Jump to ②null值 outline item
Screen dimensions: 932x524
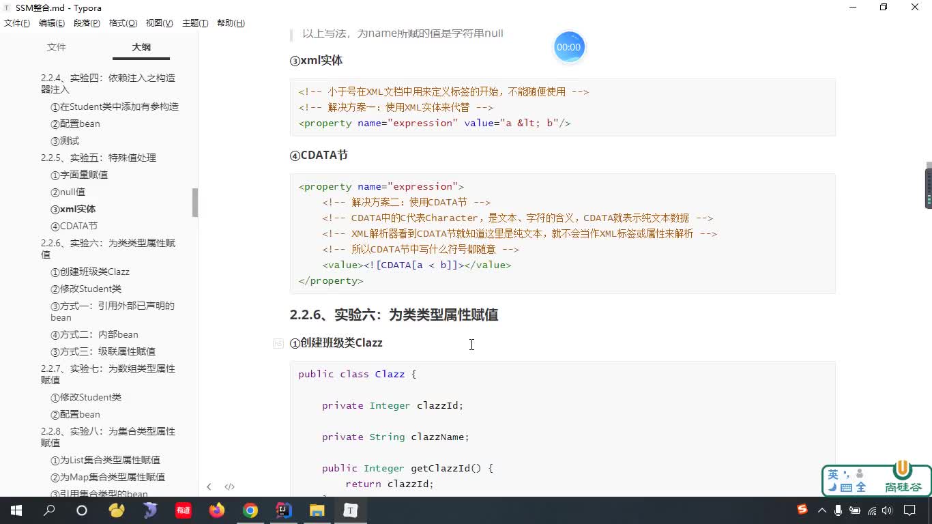coord(68,192)
